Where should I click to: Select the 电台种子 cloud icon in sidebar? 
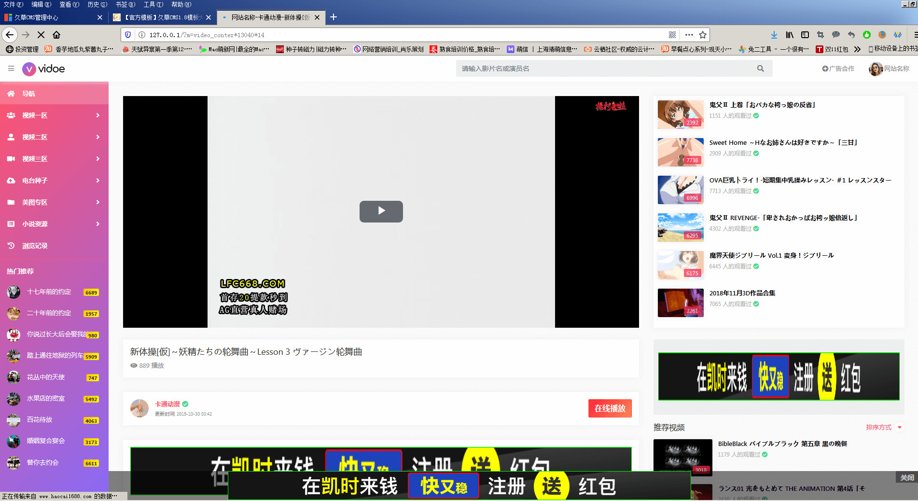[x=11, y=181]
